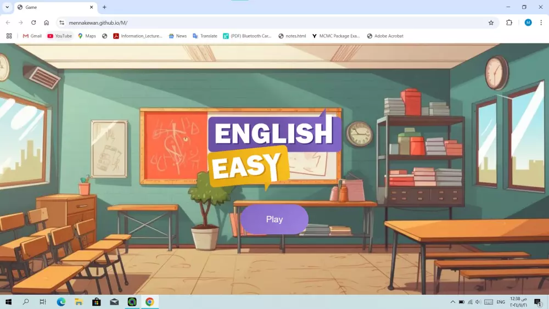Open network settings from tray icon
This screenshot has width=549, height=309.
(470, 302)
